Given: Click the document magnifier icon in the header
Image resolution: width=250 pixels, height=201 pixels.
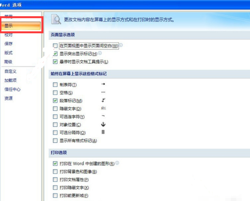Looking at the screenshot, I should (x=56, y=19).
